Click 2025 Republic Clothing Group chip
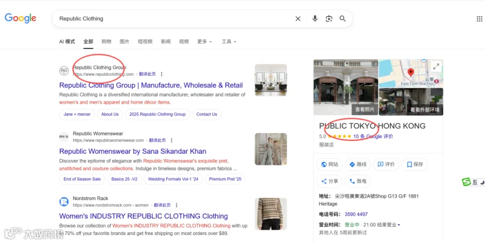485x243 pixels. click(x=157, y=115)
